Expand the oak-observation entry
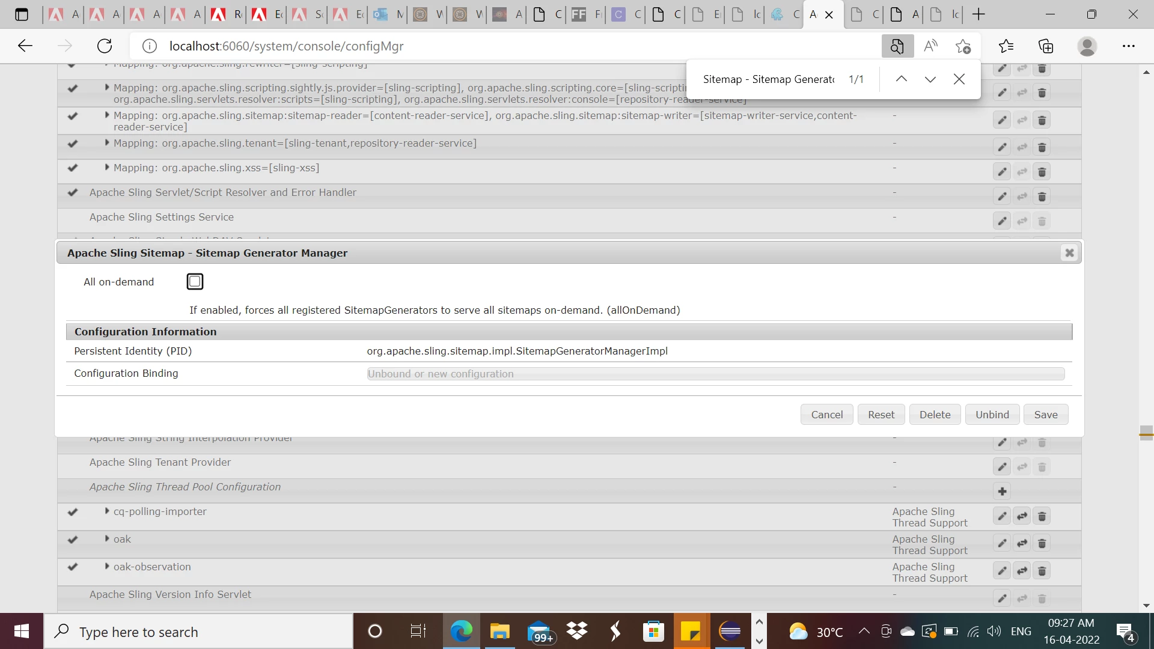The width and height of the screenshot is (1154, 649). [107, 566]
